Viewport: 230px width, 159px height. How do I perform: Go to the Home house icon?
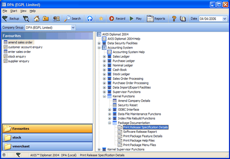pyautogui.click(x=37, y=19)
